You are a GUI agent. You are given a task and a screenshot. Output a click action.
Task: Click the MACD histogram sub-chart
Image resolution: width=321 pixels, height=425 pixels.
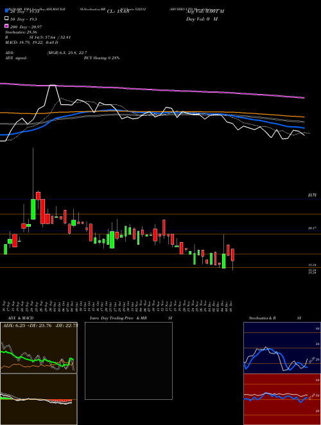click(39, 399)
